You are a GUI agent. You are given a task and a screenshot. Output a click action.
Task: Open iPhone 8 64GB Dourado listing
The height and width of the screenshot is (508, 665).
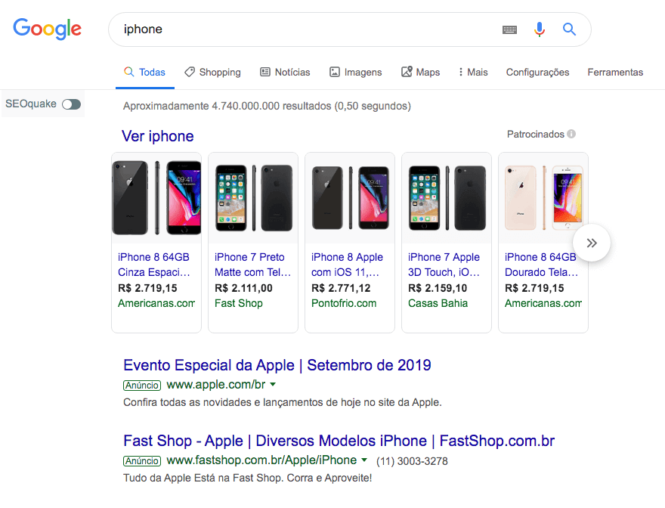click(541, 265)
